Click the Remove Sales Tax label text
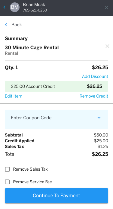 [x=30, y=169]
